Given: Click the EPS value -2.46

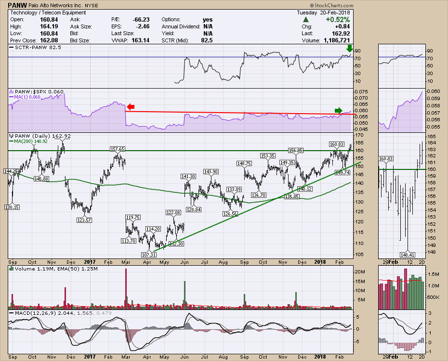Looking at the screenshot, I should coord(143,26).
